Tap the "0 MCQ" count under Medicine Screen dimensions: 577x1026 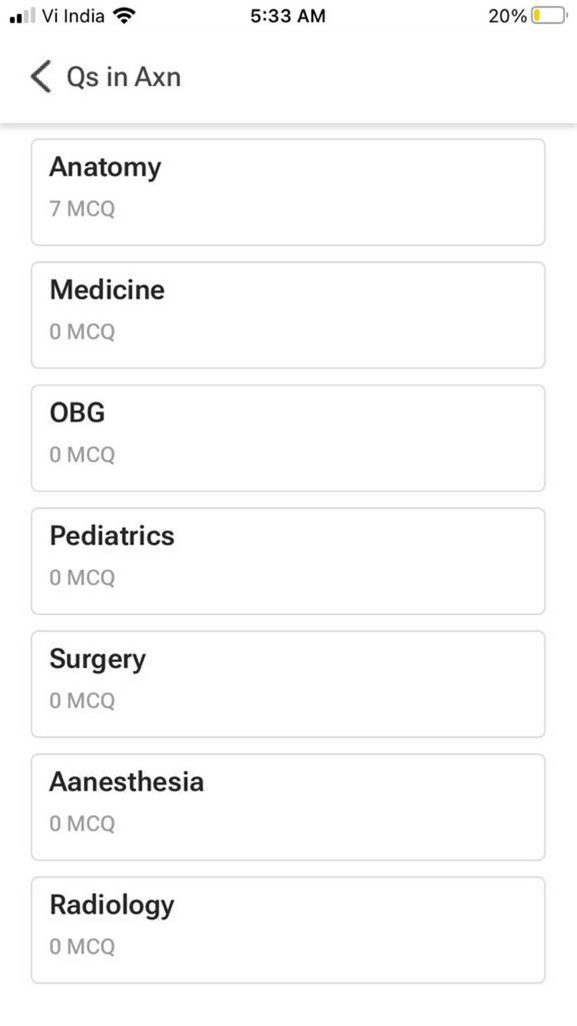(x=82, y=332)
